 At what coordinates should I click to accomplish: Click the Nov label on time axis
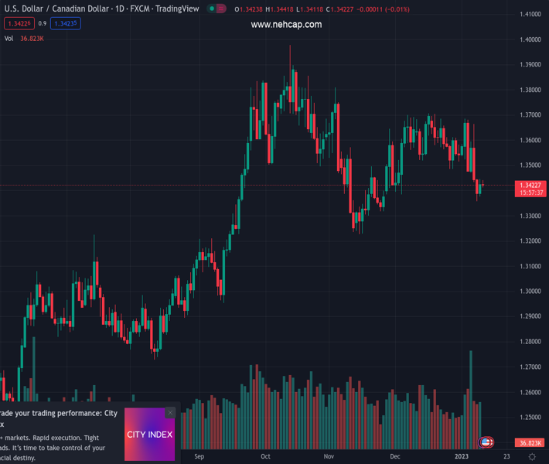[x=329, y=456]
